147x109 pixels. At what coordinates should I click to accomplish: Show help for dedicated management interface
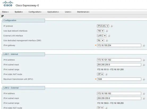(107, 40)
